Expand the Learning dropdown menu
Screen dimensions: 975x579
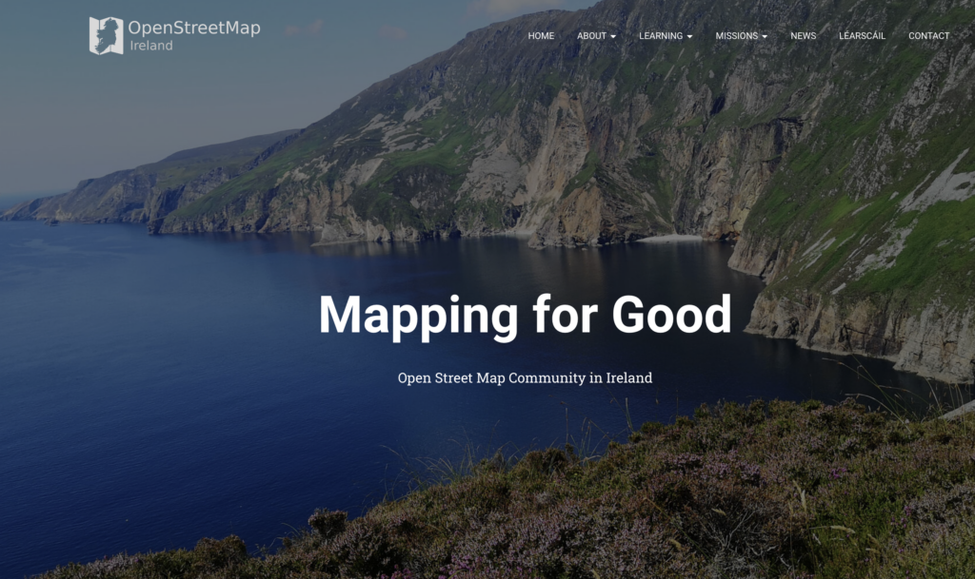666,36
